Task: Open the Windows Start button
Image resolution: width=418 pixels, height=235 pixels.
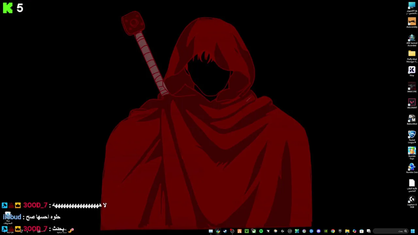Action: pyautogui.click(x=413, y=231)
